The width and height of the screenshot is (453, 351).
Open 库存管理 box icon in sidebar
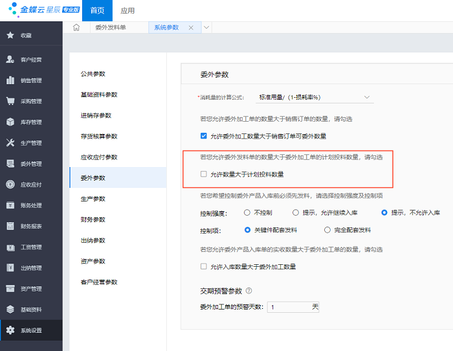(x=10, y=122)
